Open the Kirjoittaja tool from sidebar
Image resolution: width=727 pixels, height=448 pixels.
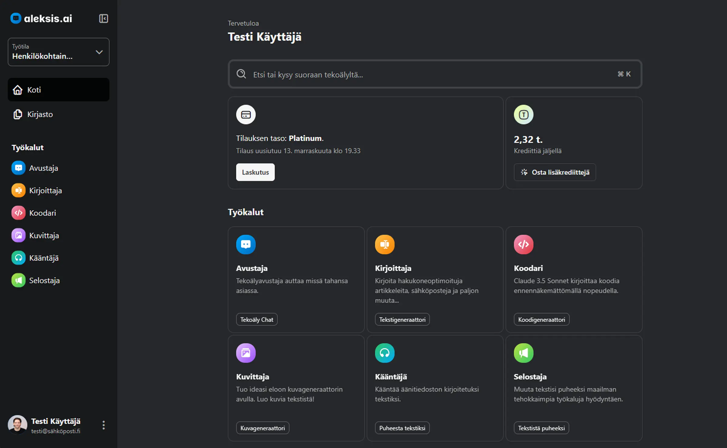point(18,190)
